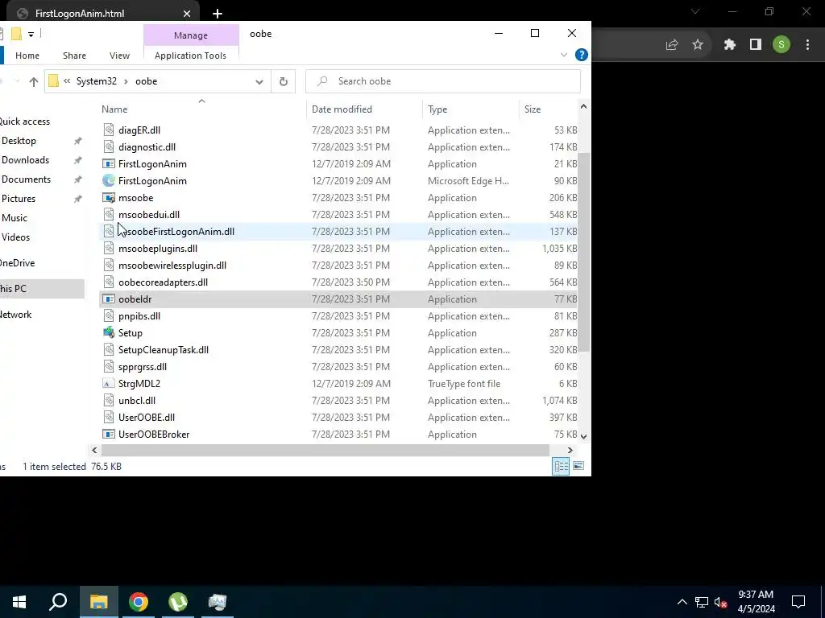This screenshot has height=618, width=825.
Task: Open the Share ribbon tab
Action: pos(74,56)
